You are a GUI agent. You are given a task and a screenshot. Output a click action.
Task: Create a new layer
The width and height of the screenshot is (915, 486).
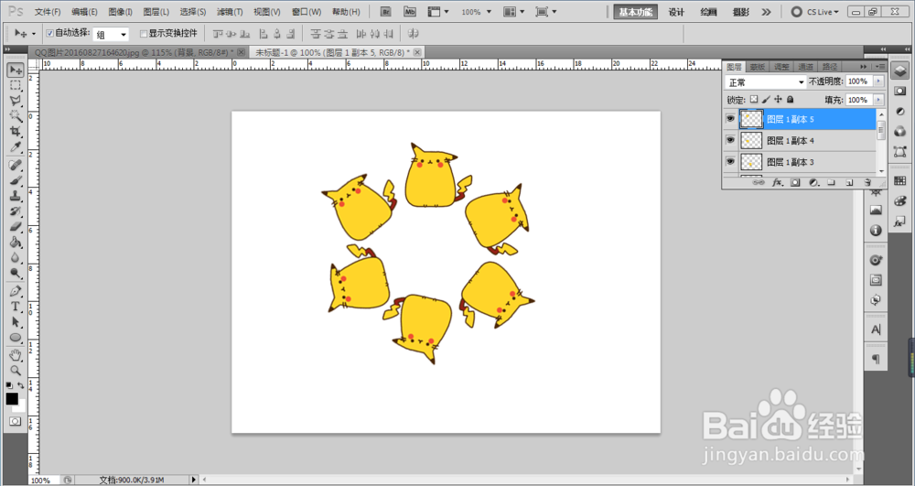(x=849, y=183)
